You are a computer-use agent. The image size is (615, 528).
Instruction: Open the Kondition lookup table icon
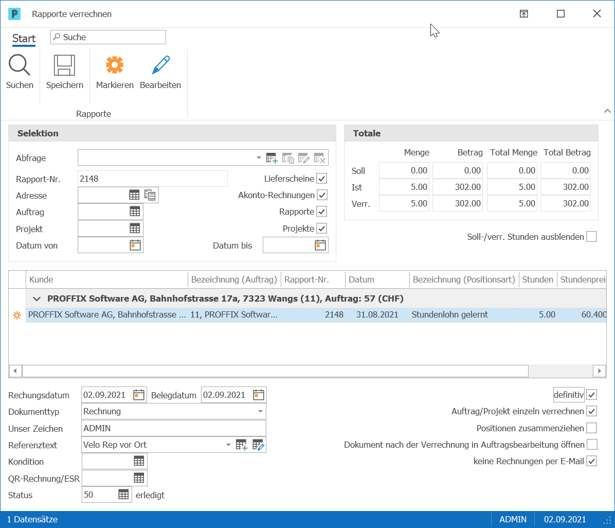(x=139, y=461)
